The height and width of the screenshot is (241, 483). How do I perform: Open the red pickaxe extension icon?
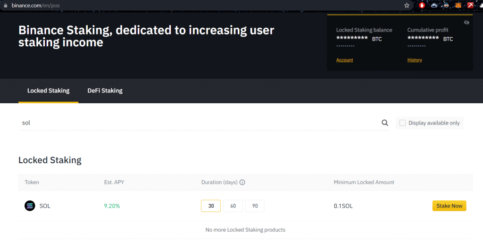point(470,5)
